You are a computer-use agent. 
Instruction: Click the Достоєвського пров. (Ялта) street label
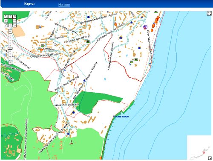click(98, 18)
